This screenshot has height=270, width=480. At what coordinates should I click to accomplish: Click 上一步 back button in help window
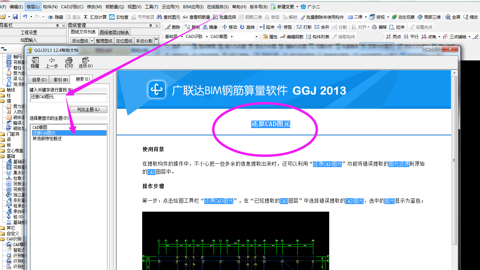coord(52,62)
